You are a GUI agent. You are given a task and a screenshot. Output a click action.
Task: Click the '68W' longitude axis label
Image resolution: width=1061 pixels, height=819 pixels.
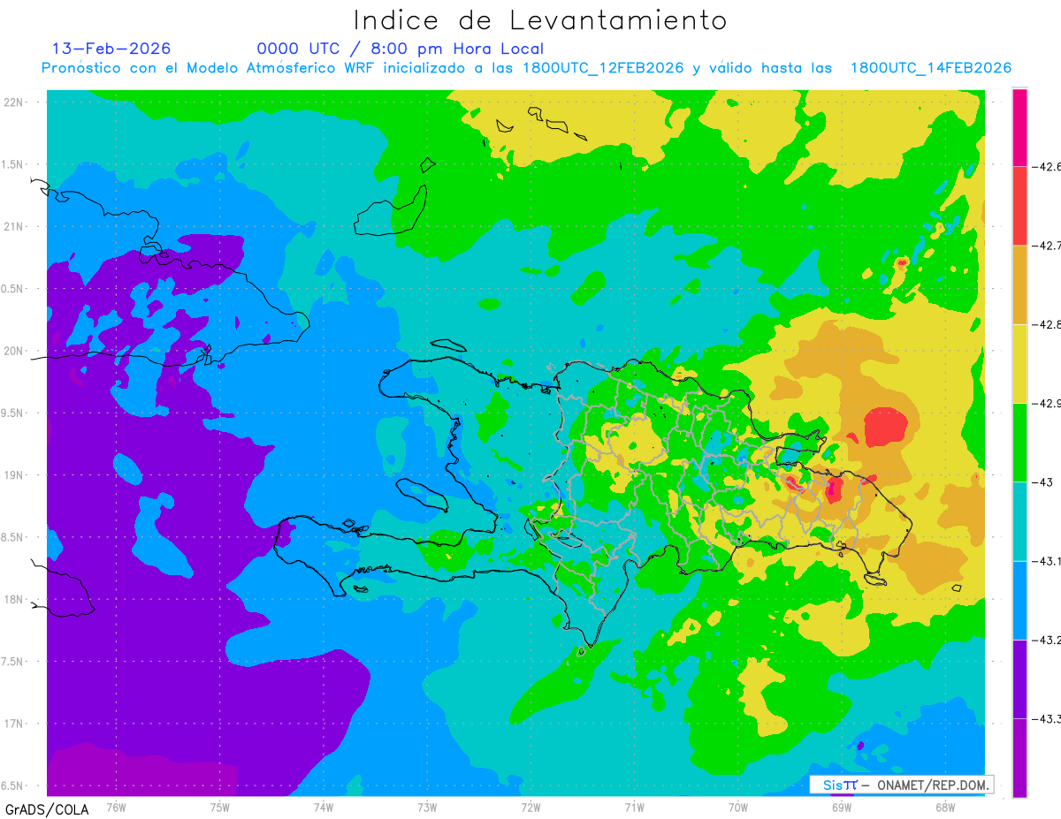click(x=945, y=808)
